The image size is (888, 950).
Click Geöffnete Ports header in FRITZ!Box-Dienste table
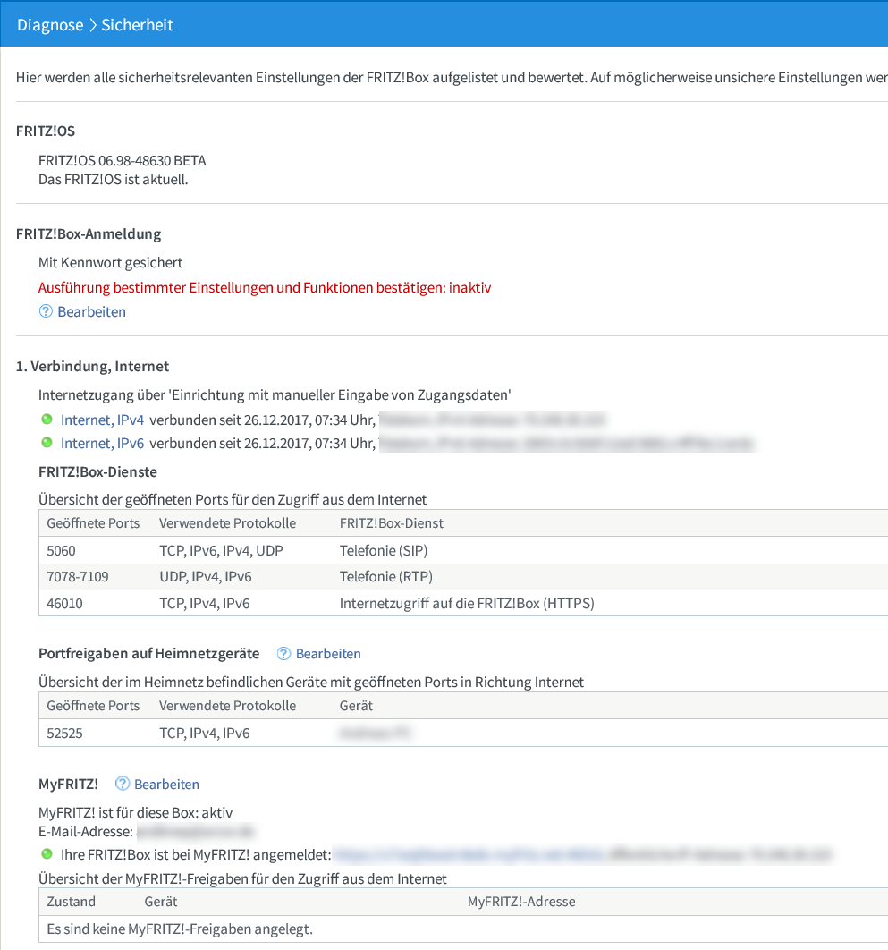(x=93, y=523)
